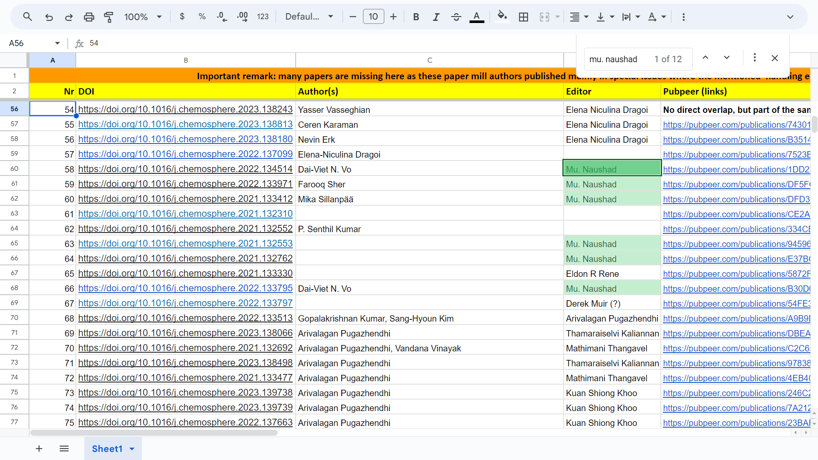Click the paint format icon
The width and height of the screenshot is (818, 460).
pos(109,17)
